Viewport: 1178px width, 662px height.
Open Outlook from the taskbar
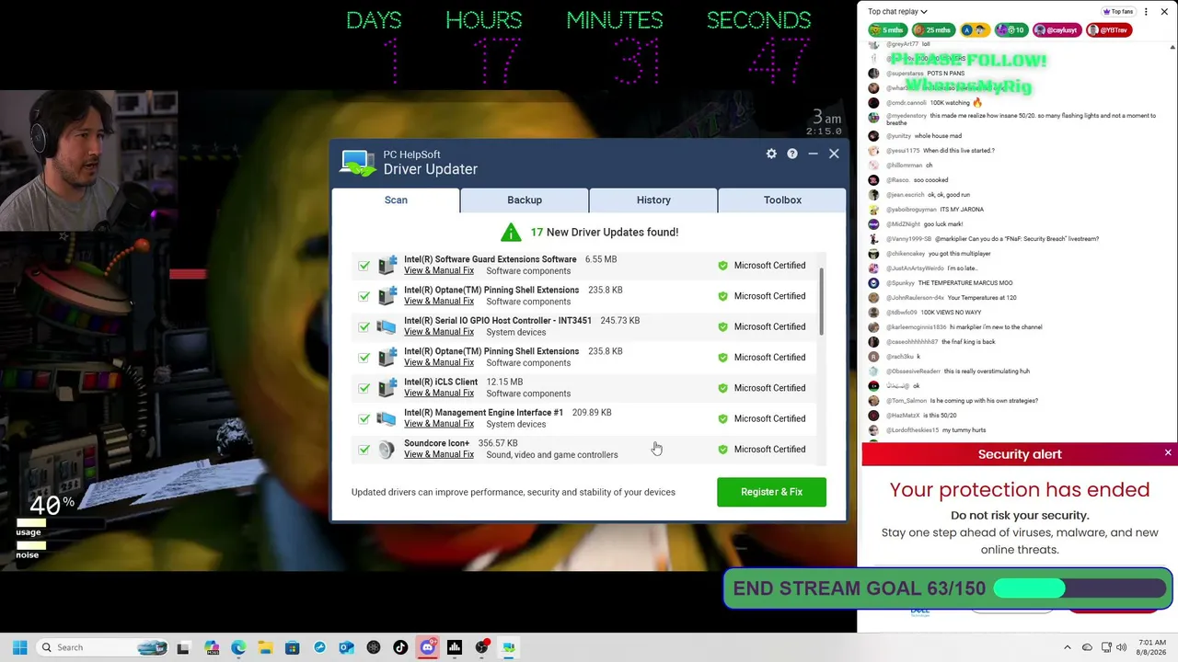click(346, 647)
